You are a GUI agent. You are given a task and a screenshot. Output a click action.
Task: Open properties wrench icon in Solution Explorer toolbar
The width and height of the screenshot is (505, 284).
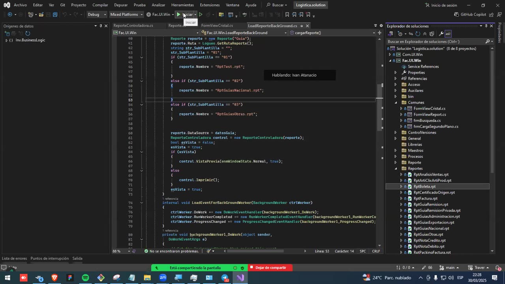[x=441, y=34]
